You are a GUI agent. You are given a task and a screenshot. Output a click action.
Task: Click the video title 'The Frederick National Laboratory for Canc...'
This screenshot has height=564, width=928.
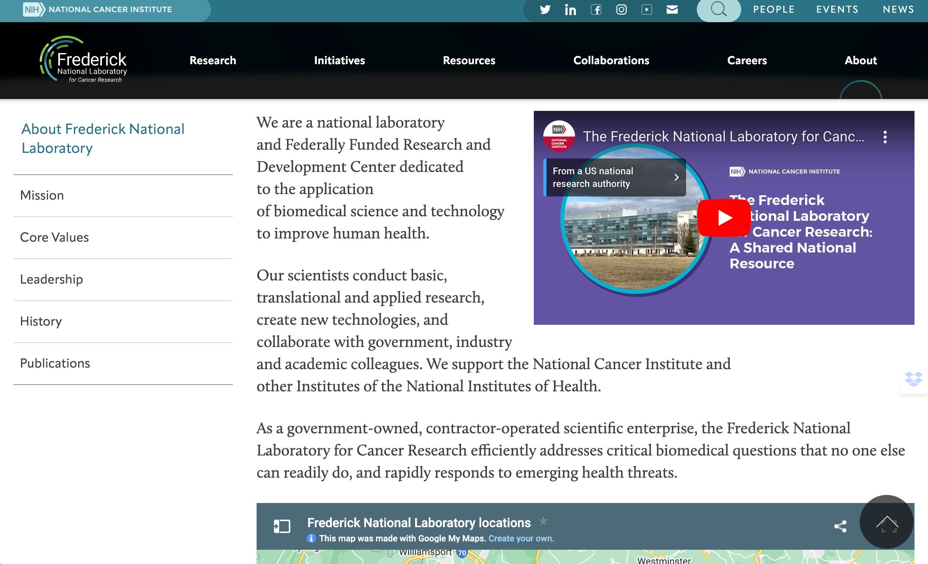(723, 136)
